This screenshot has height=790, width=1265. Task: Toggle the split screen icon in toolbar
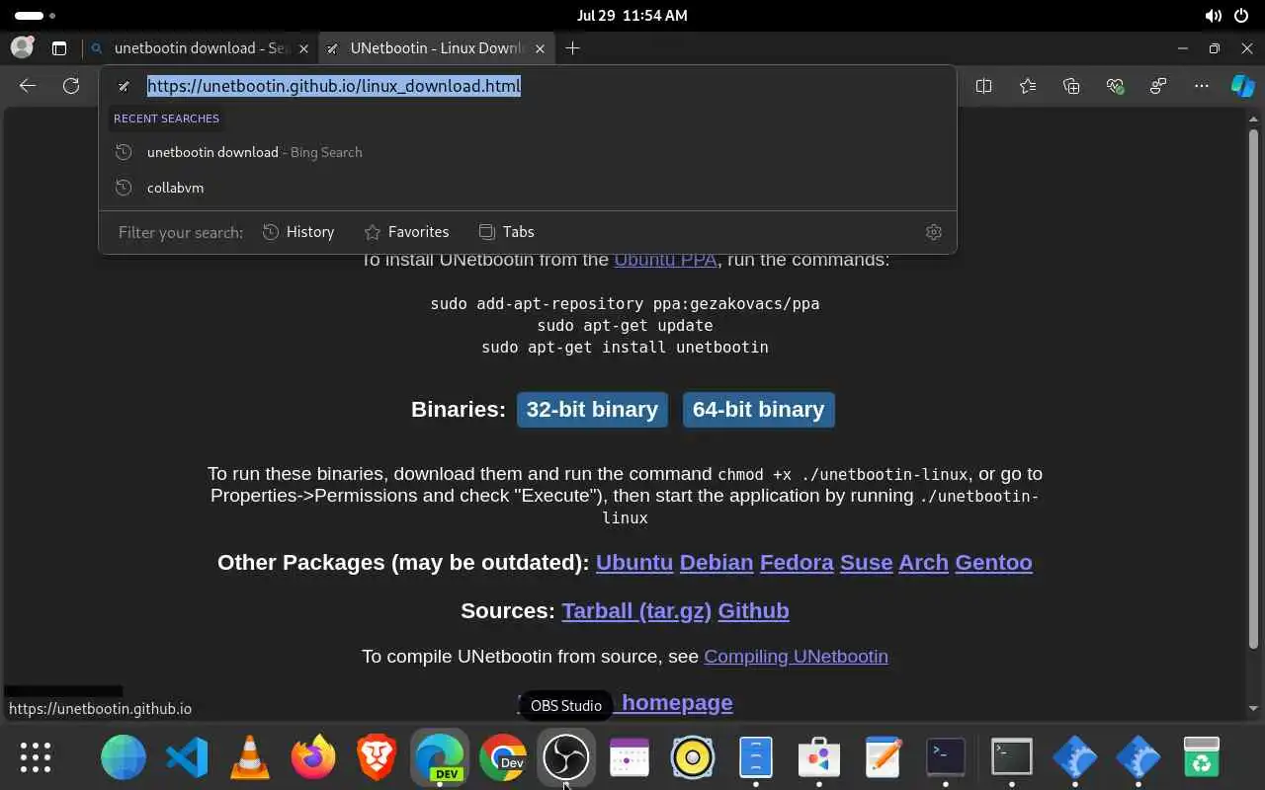[983, 86]
